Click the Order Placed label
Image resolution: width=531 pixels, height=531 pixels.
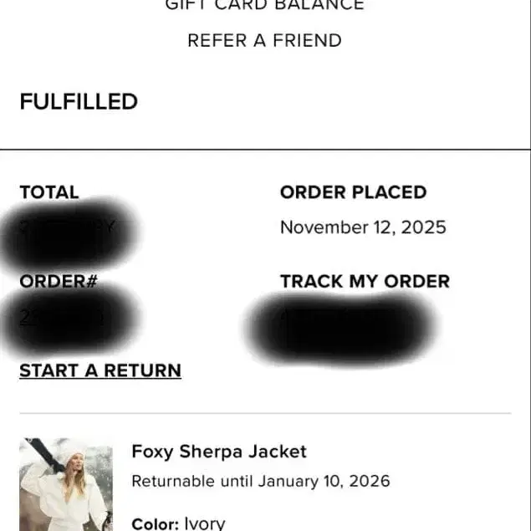(353, 192)
